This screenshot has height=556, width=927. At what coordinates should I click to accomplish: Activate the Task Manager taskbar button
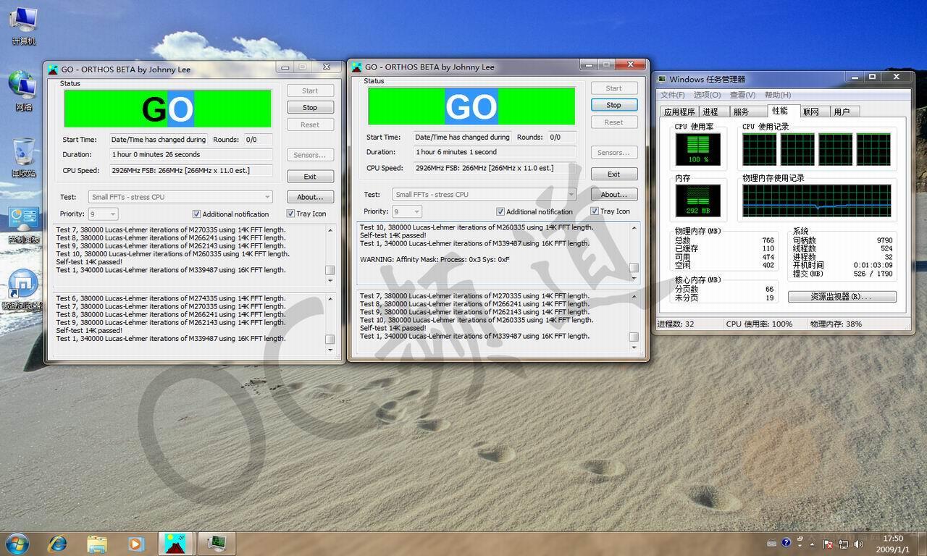click(215, 543)
